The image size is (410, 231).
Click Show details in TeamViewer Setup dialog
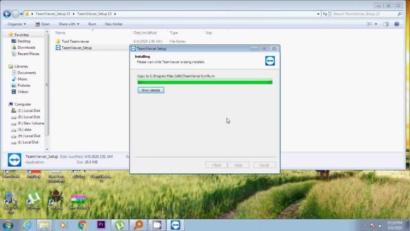pyautogui.click(x=151, y=90)
